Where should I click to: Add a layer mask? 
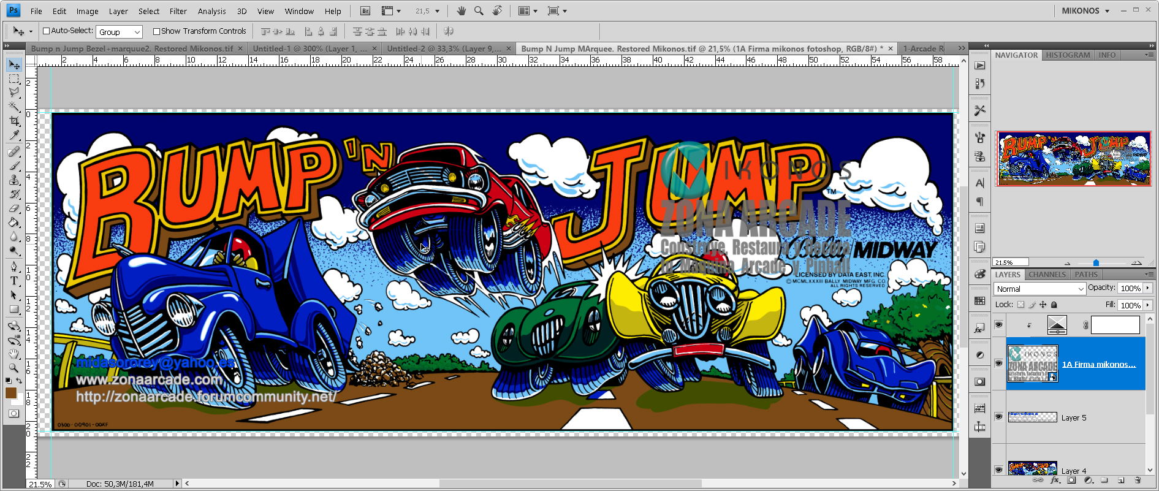(x=1072, y=481)
